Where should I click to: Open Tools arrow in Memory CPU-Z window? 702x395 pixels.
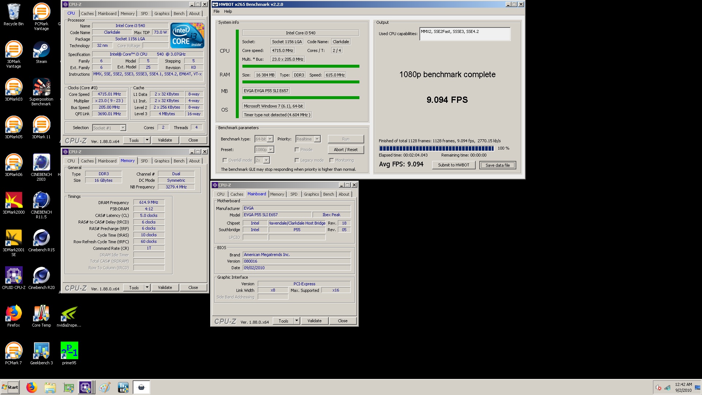point(147,287)
